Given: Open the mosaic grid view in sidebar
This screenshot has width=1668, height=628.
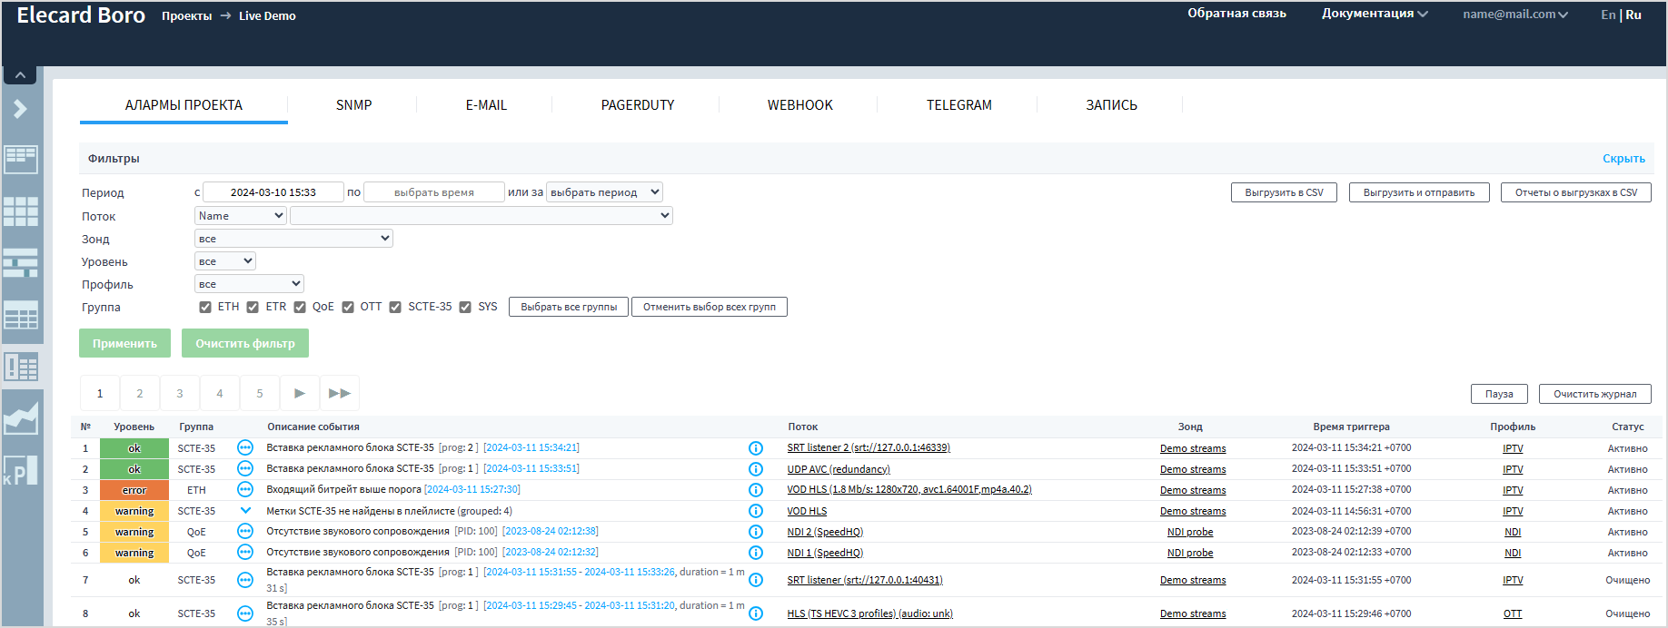Looking at the screenshot, I should click(x=20, y=212).
